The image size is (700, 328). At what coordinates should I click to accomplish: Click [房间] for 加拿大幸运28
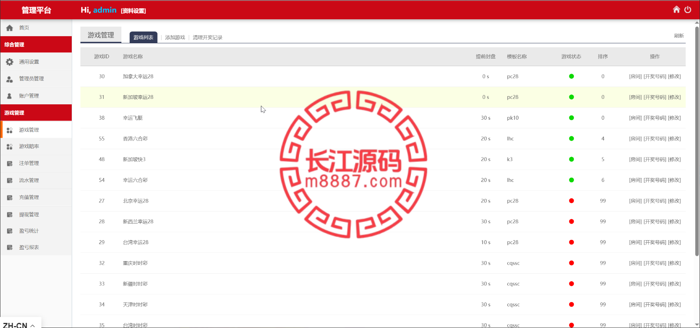coord(635,76)
